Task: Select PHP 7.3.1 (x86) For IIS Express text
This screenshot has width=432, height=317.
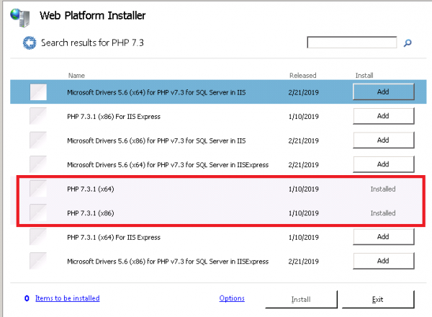Action: [114, 117]
